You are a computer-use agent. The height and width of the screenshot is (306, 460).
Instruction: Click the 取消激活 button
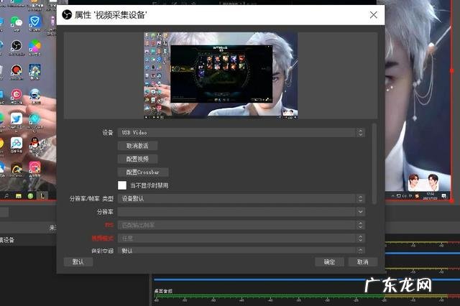tap(137, 146)
